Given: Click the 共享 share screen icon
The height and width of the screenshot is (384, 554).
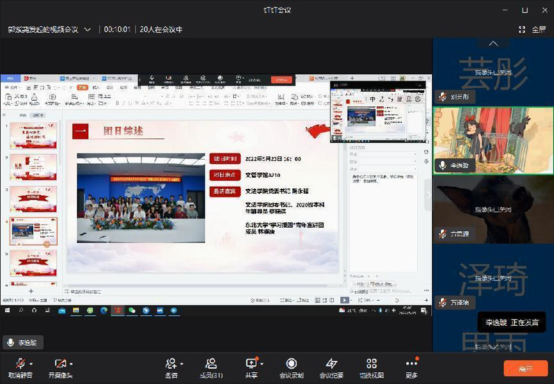Looking at the screenshot, I should coord(251,364).
